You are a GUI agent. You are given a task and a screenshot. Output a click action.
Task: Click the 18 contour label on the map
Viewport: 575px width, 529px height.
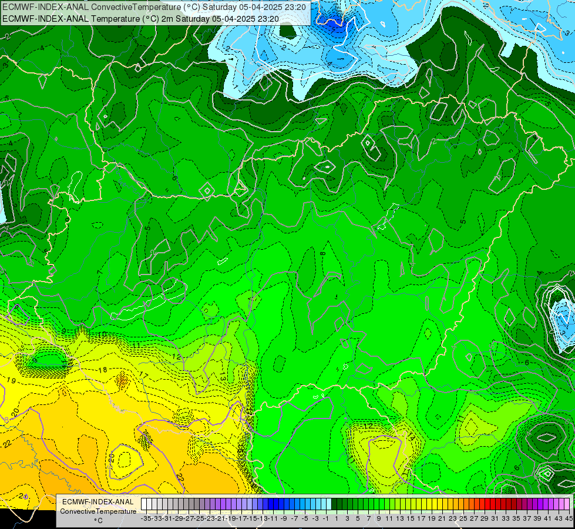(103, 370)
